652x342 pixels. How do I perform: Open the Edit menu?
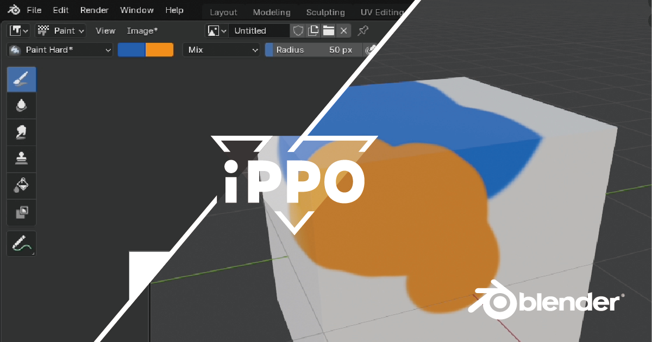pyautogui.click(x=60, y=10)
